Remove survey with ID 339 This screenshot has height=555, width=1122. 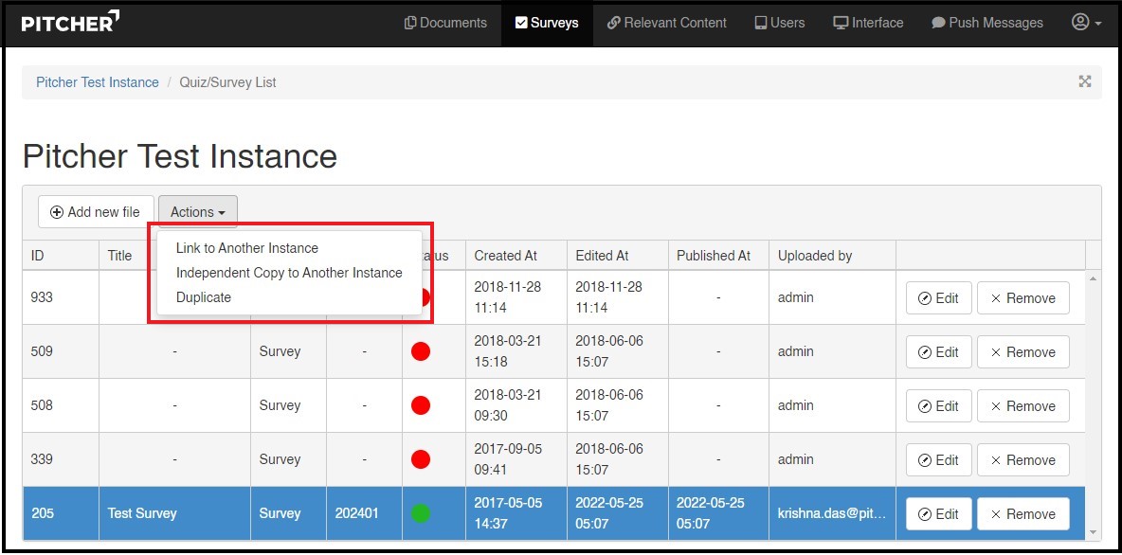click(x=1022, y=460)
